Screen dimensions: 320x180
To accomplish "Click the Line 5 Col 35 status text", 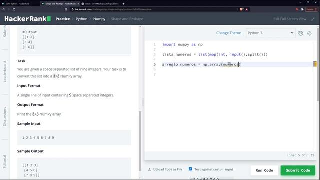I will coord(301,155).
